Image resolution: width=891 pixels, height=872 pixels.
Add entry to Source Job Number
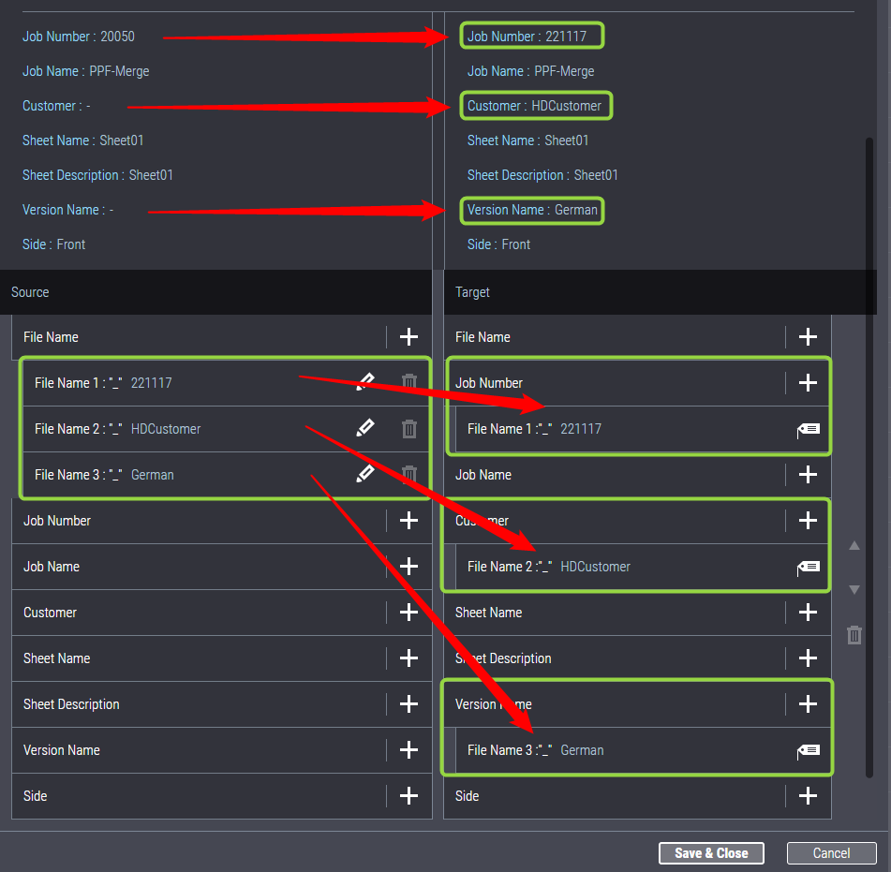(408, 521)
